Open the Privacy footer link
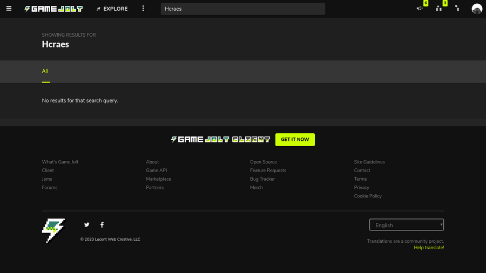Screen dimensions: 486x273 tap(361, 188)
